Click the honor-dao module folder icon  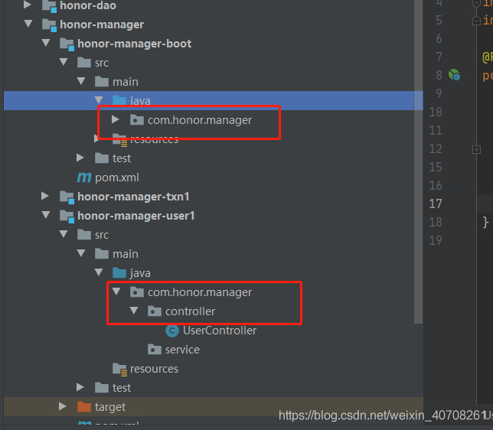point(48,5)
